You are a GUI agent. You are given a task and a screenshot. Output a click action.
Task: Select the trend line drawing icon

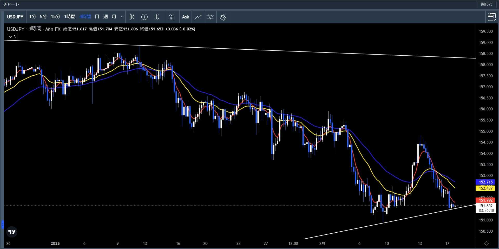(x=198, y=17)
